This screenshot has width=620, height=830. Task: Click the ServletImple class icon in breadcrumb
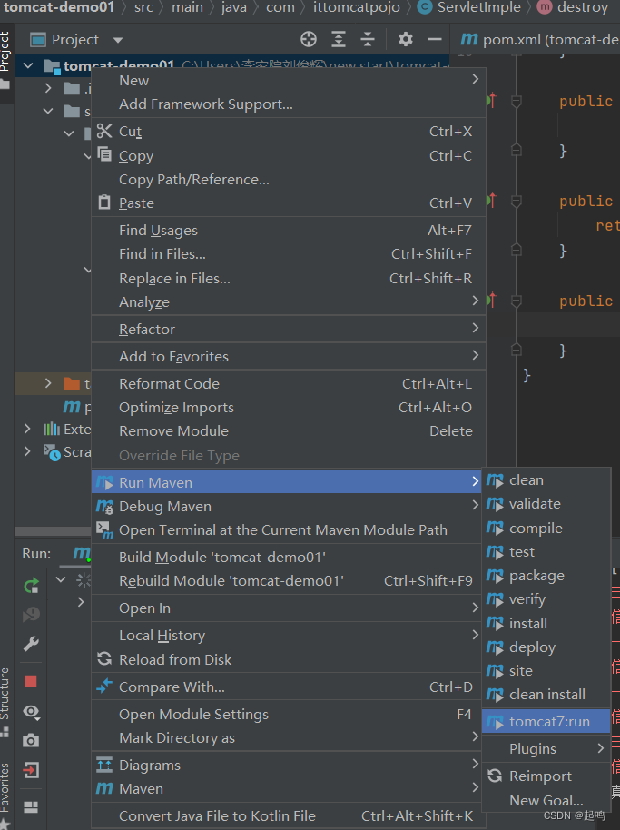424,7
